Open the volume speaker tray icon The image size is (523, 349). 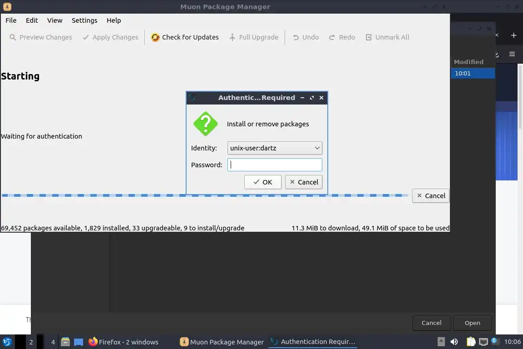454,342
